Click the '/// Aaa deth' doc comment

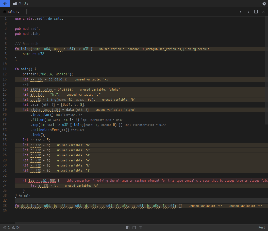[x=26, y=44]
